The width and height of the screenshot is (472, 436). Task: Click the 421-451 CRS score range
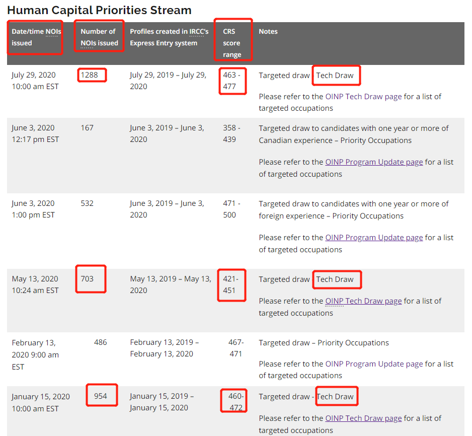pyautogui.click(x=230, y=284)
